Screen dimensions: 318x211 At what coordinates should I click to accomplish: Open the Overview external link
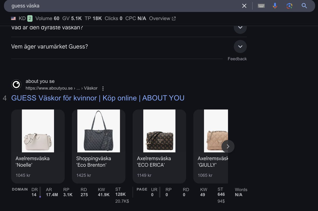coord(162,19)
